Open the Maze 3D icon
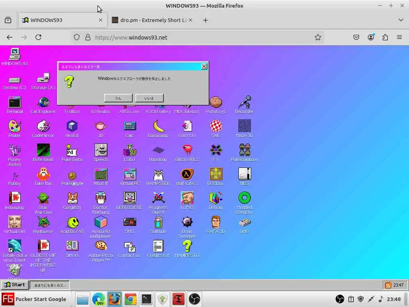This screenshot has width=409, height=307. [244, 129]
